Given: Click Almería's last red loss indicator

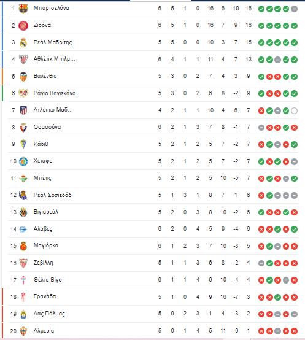Looking at the screenshot, I should (294, 331).
